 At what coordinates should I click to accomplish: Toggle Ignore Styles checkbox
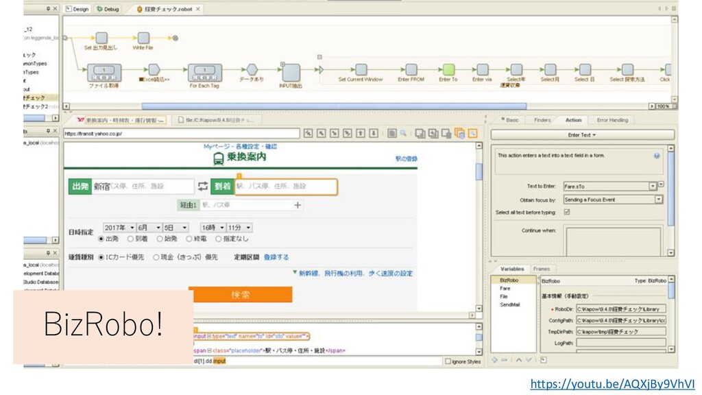point(448,361)
